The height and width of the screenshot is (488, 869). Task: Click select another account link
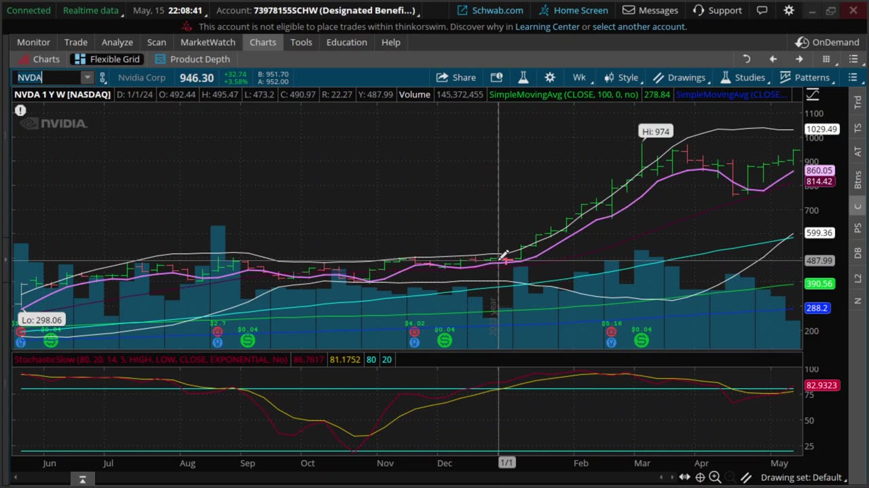[639, 26]
